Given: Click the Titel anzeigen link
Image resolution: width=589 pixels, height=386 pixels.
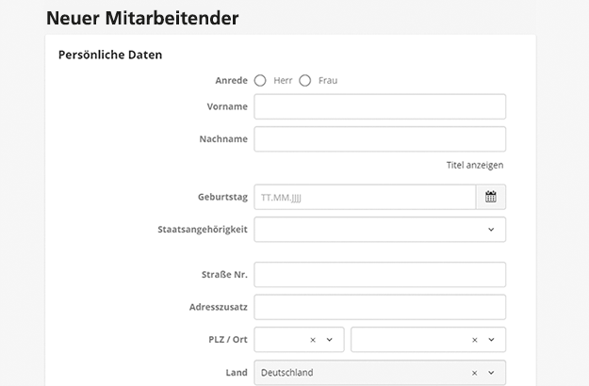Looking at the screenshot, I should 474,165.
